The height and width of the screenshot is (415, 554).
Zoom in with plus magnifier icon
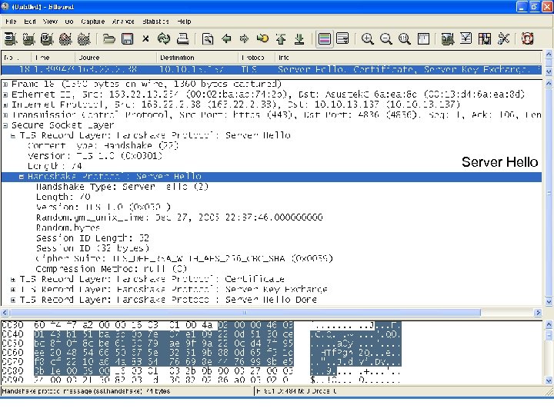tap(368, 38)
